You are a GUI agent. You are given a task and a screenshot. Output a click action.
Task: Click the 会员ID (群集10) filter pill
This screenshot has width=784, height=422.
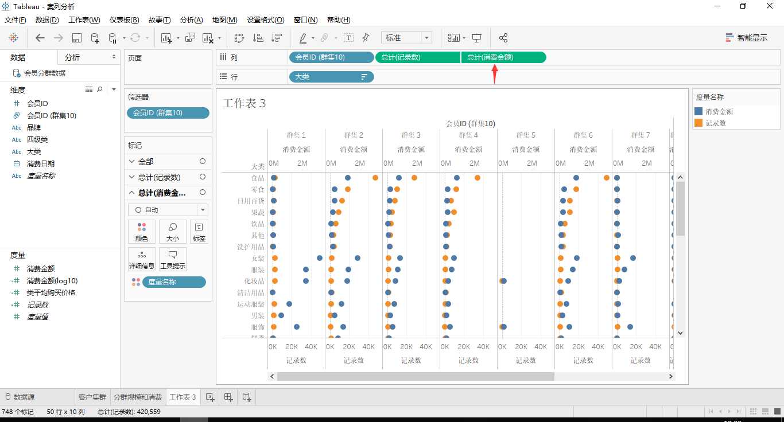(x=168, y=113)
